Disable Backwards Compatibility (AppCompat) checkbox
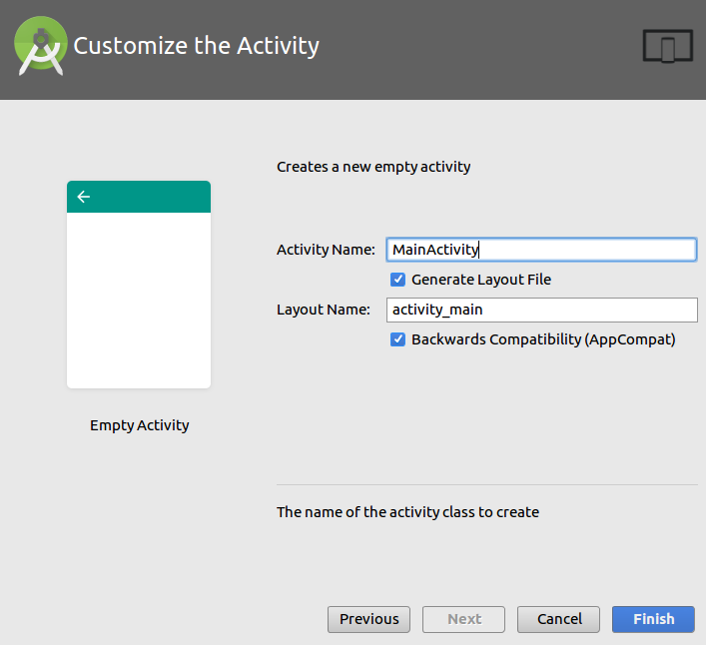 [397, 339]
